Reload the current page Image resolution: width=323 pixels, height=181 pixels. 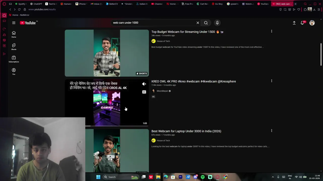[x=19, y=10]
